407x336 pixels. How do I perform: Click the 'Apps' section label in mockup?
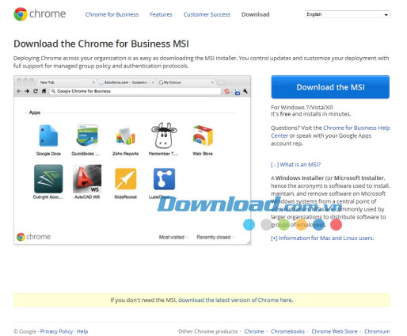[35, 113]
